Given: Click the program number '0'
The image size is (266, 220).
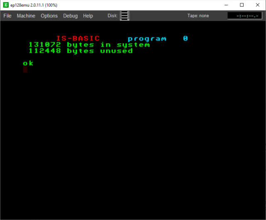Looking at the screenshot, I should pos(185,39).
